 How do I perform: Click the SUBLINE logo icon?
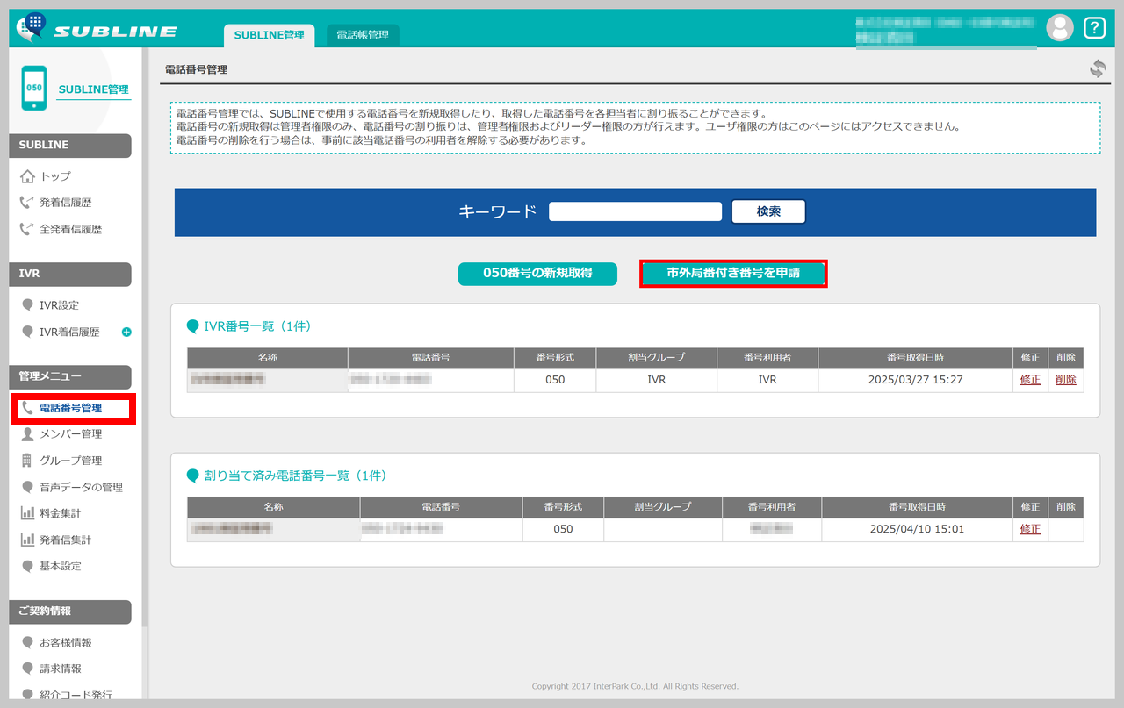tap(32, 27)
